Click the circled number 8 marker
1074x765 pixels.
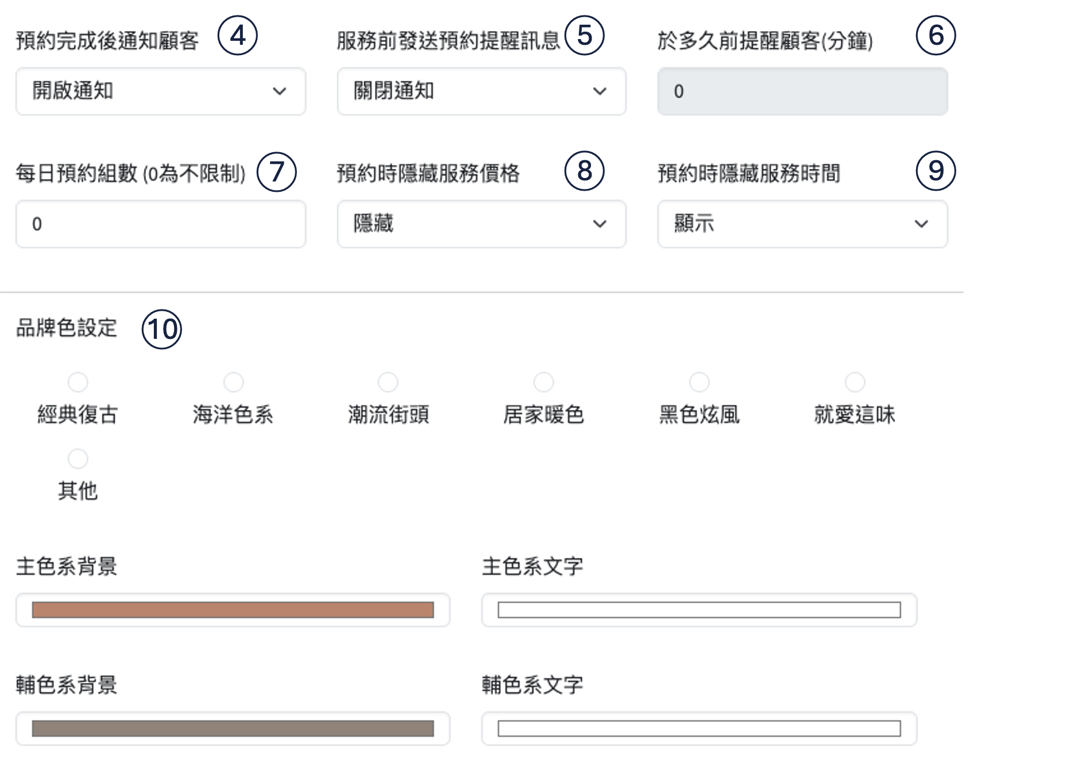click(x=584, y=171)
